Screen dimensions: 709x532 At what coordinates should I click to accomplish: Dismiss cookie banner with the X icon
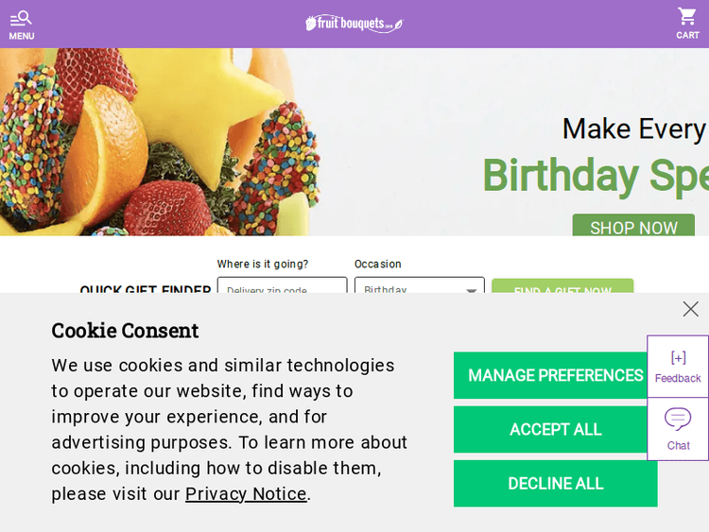pos(691,309)
